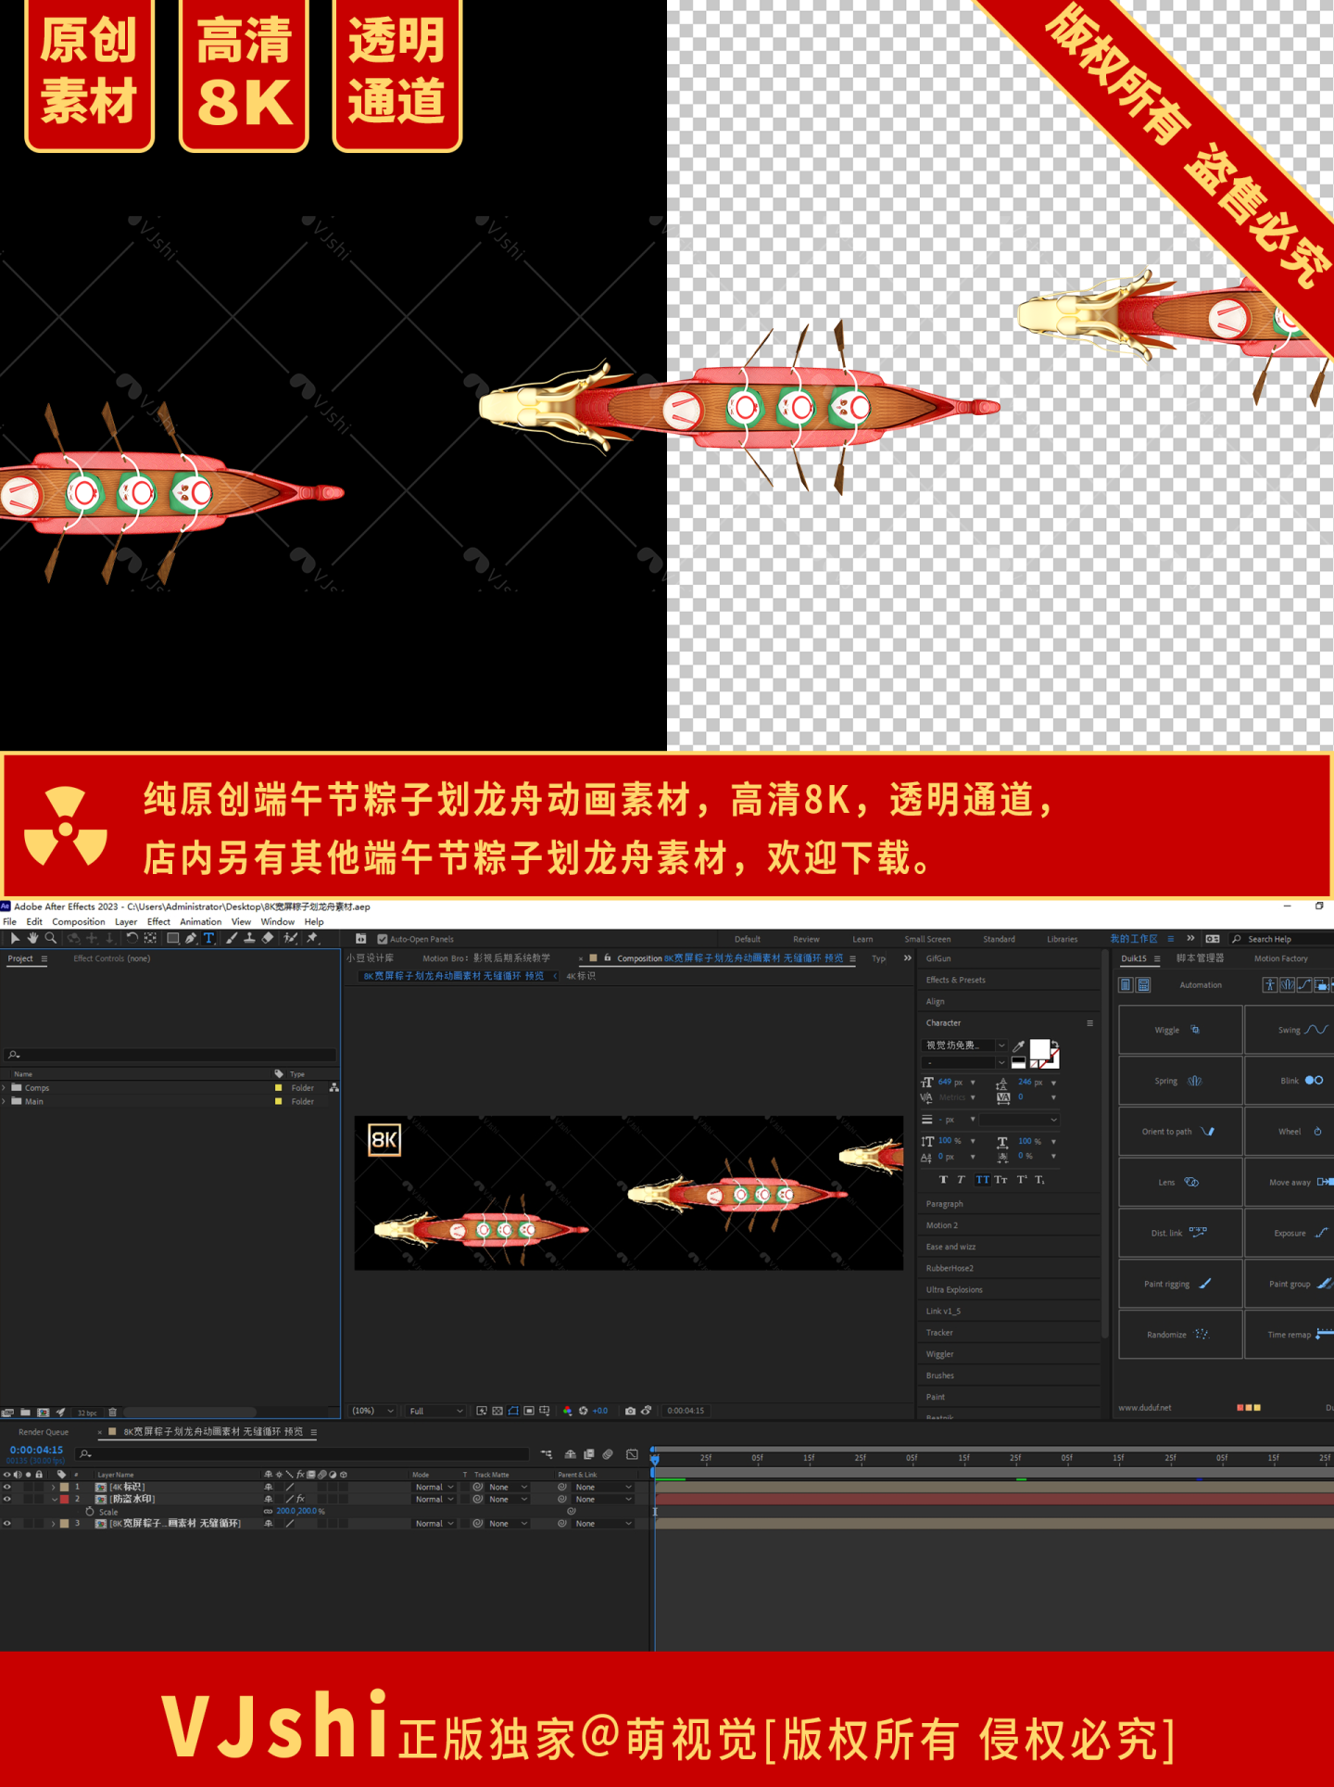Viewport: 1334px width, 1787px height.
Task: Click the yellow label swatch for Comps
Action: [x=278, y=1087]
